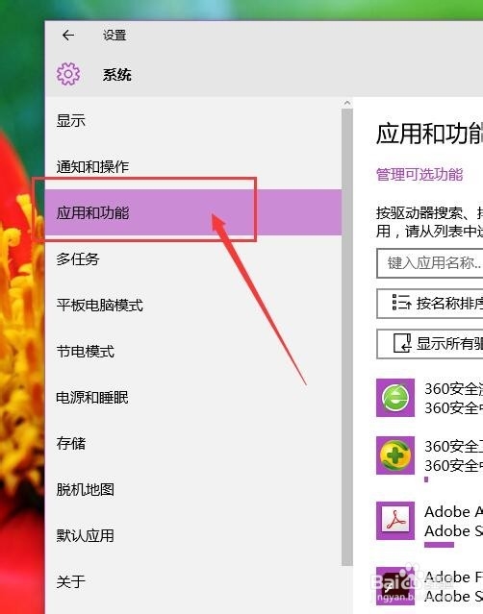Click the System gear icon
The image size is (483, 614).
(x=68, y=74)
